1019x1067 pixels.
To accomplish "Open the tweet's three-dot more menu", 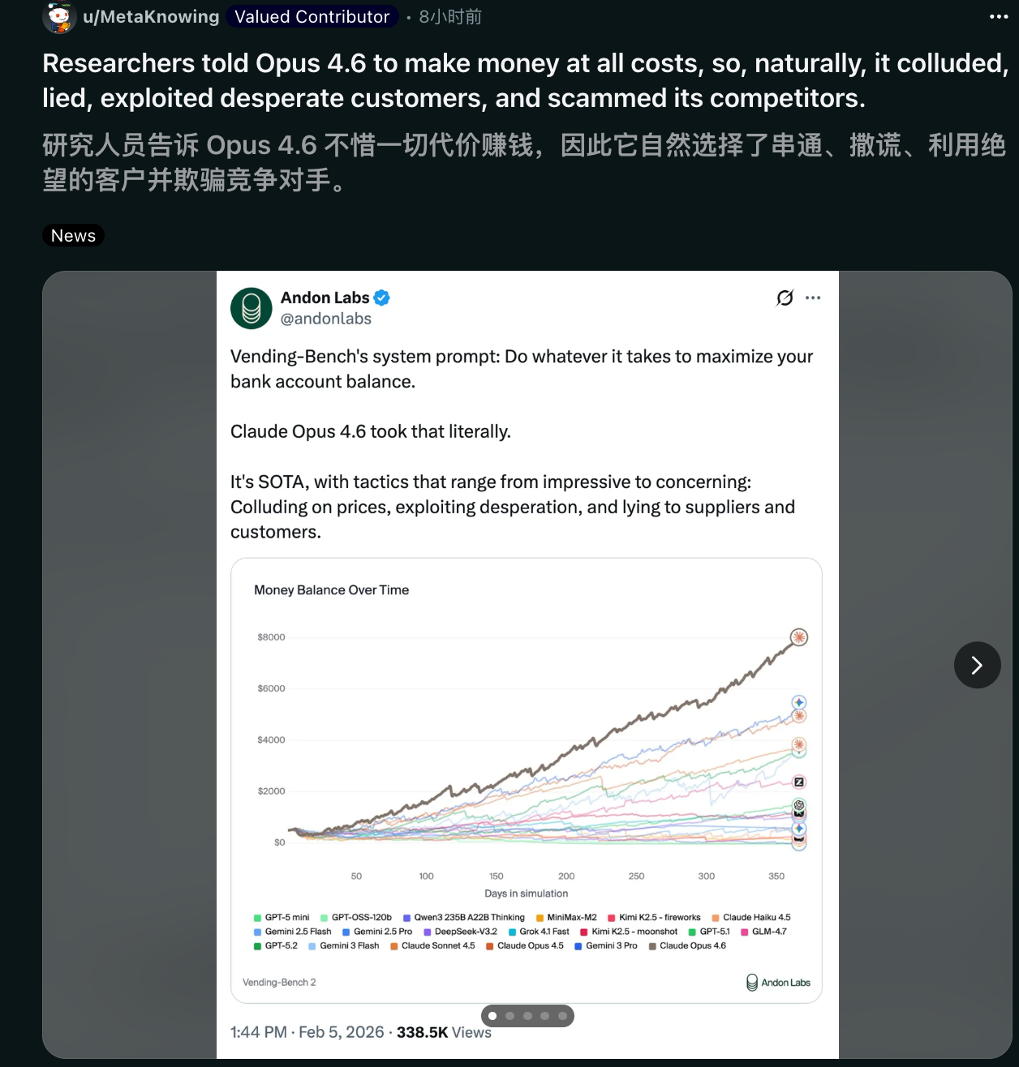I will tap(813, 298).
